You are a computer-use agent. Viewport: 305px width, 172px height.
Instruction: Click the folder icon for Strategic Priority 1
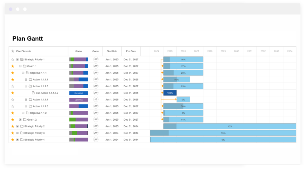pyautogui.click(x=22, y=59)
